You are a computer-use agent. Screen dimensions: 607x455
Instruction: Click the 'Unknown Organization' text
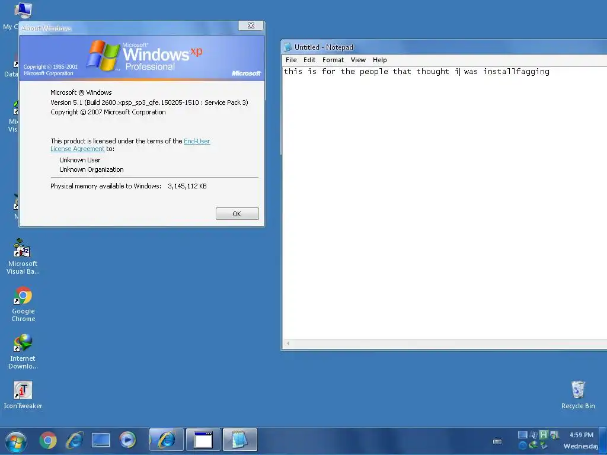(91, 169)
